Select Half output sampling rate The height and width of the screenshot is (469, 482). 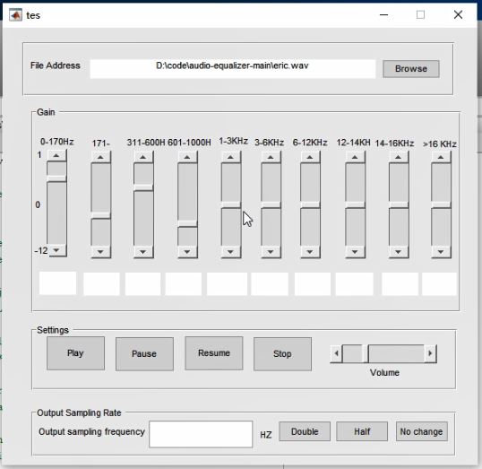(362, 431)
